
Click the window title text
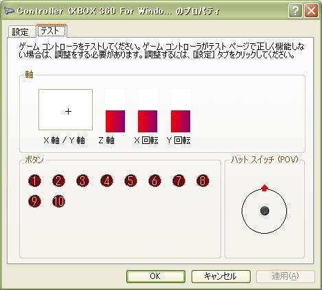click(119, 11)
